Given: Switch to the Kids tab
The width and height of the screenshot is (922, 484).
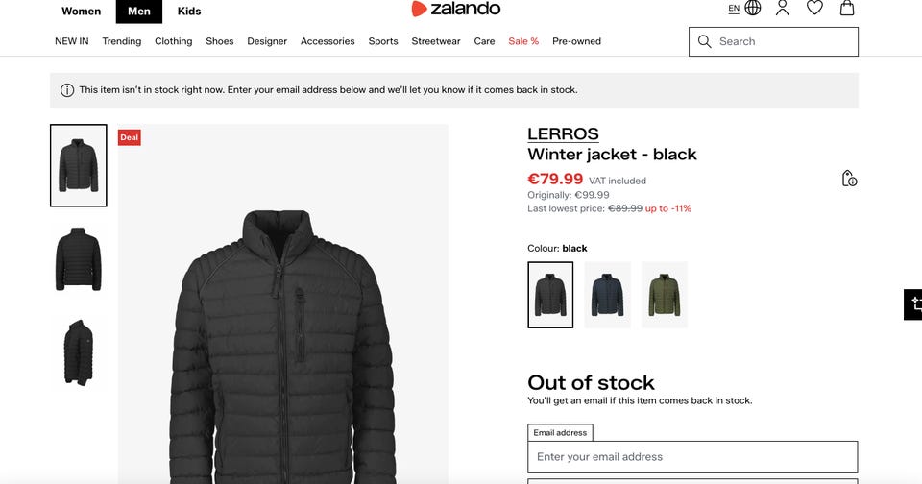Looking at the screenshot, I should point(189,12).
